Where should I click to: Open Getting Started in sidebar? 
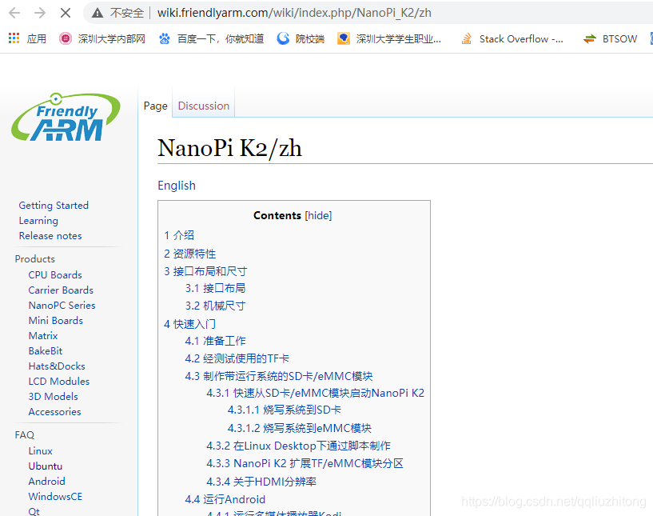pos(54,206)
